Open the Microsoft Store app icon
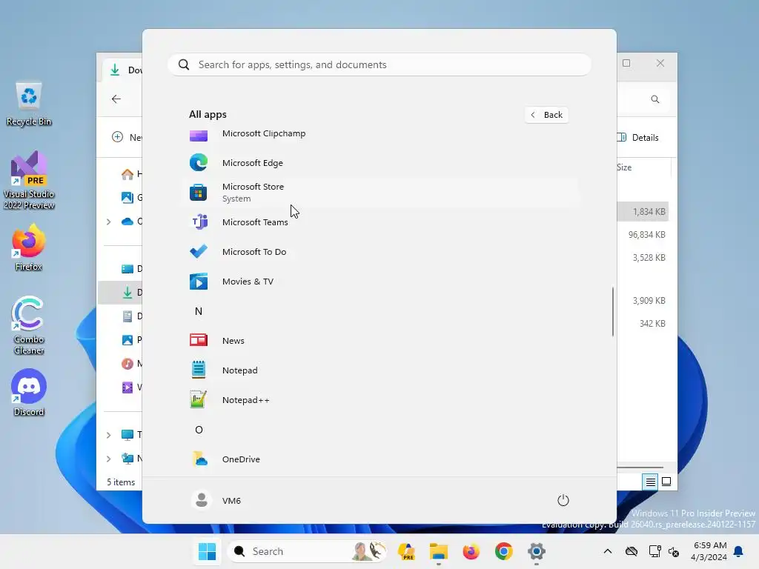Image resolution: width=759 pixels, height=569 pixels. [199, 193]
